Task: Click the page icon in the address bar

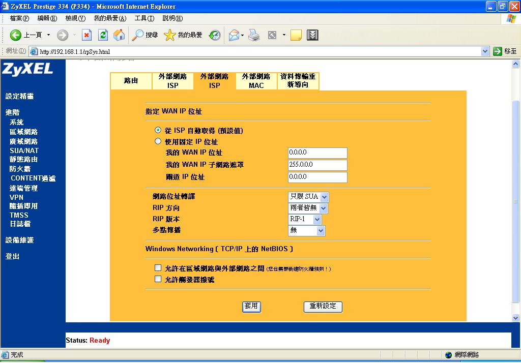Action: pyautogui.click(x=34, y=51)
